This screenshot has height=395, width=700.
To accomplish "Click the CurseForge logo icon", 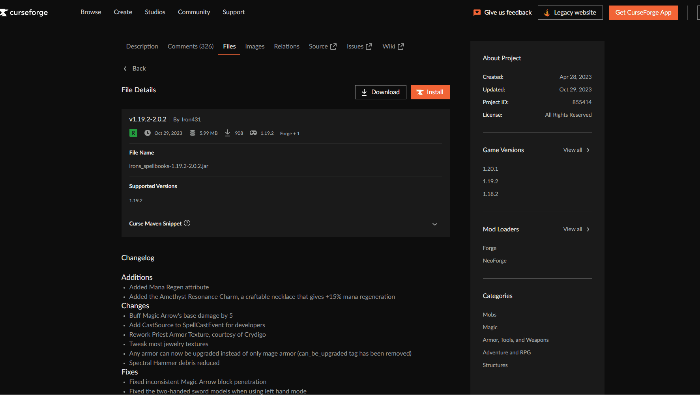I will pos(4,13).
